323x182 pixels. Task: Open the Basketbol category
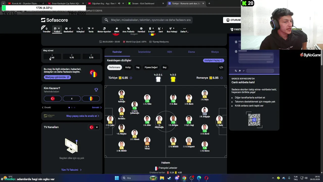tap(68, 30)
